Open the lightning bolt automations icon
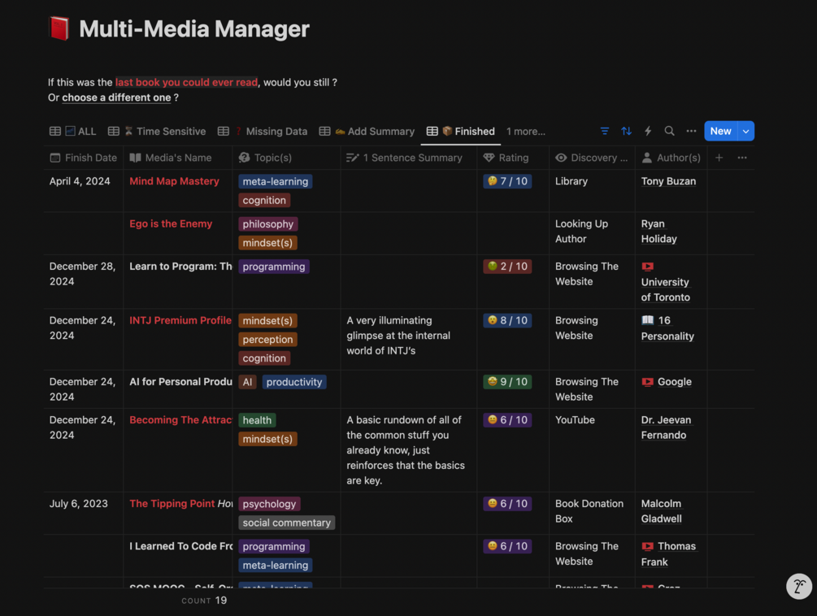This screenshot has height=616, width=817. (x=648, y=131)
